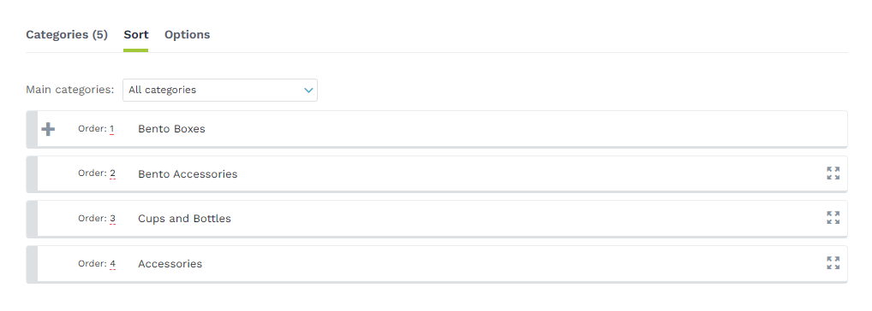The width and height of the screenshot is (872, 311).
Task: Click the move icon on Bento Accessories row
Action: click(833, 173)
